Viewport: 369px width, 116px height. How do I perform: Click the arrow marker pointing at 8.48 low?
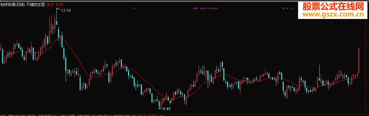161,108
